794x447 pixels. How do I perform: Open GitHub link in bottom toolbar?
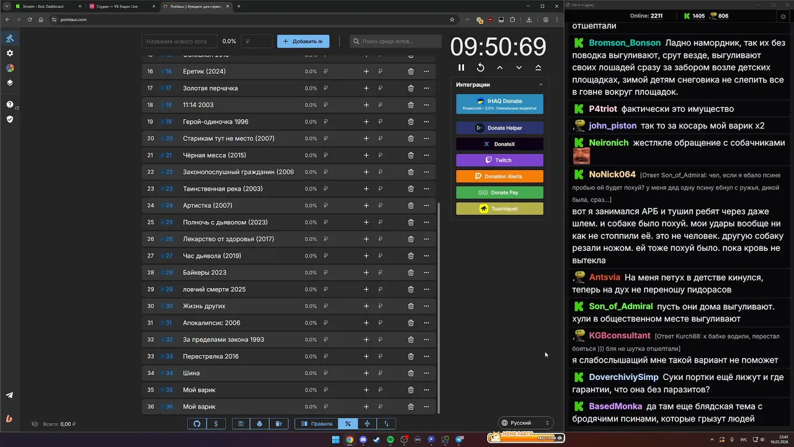[x=197, y=423]
